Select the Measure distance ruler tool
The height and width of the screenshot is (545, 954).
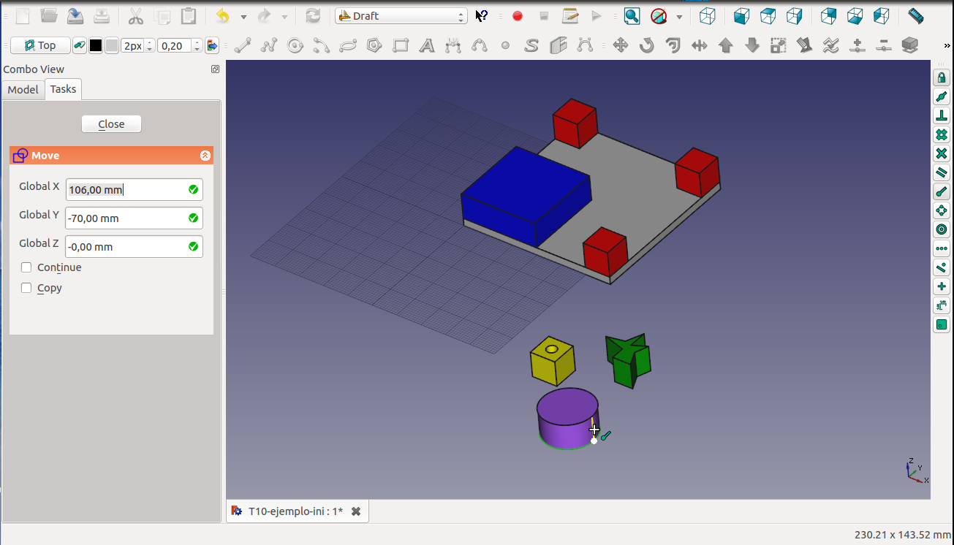coord(915,16)
